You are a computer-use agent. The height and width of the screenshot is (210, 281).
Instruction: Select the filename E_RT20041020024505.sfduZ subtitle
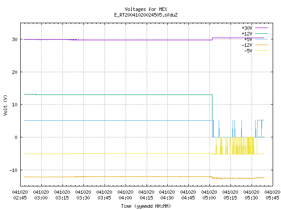coord(146,15)
